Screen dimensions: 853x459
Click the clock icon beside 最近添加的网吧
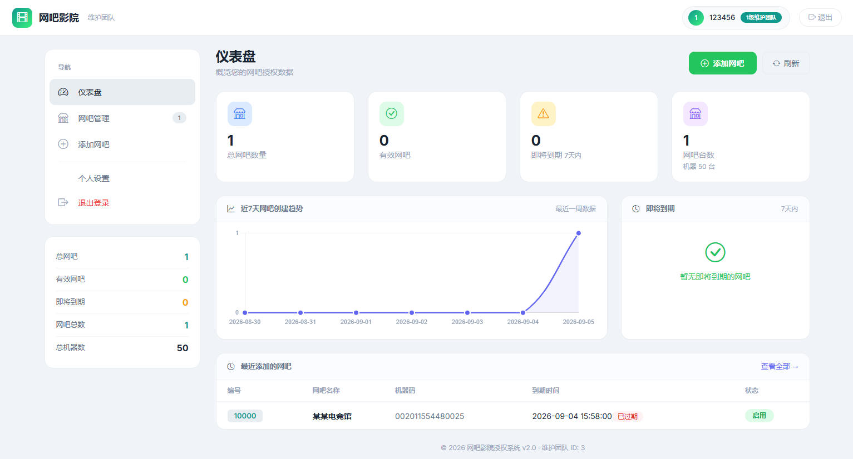[x=231, y=367]
